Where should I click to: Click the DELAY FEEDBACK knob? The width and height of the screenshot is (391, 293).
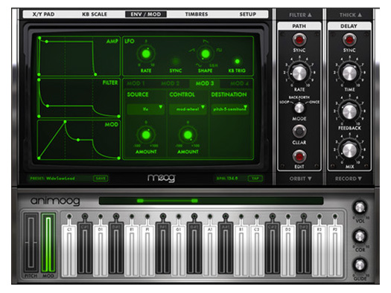point(349,112)
